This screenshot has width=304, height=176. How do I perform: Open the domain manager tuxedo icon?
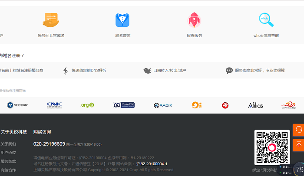click(122, 20)
